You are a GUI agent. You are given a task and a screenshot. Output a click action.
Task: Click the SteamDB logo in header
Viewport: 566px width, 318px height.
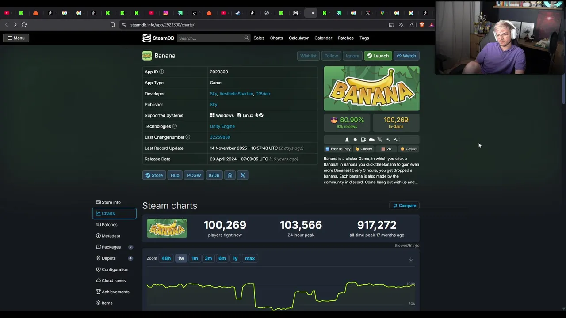(x=158, y=38)
